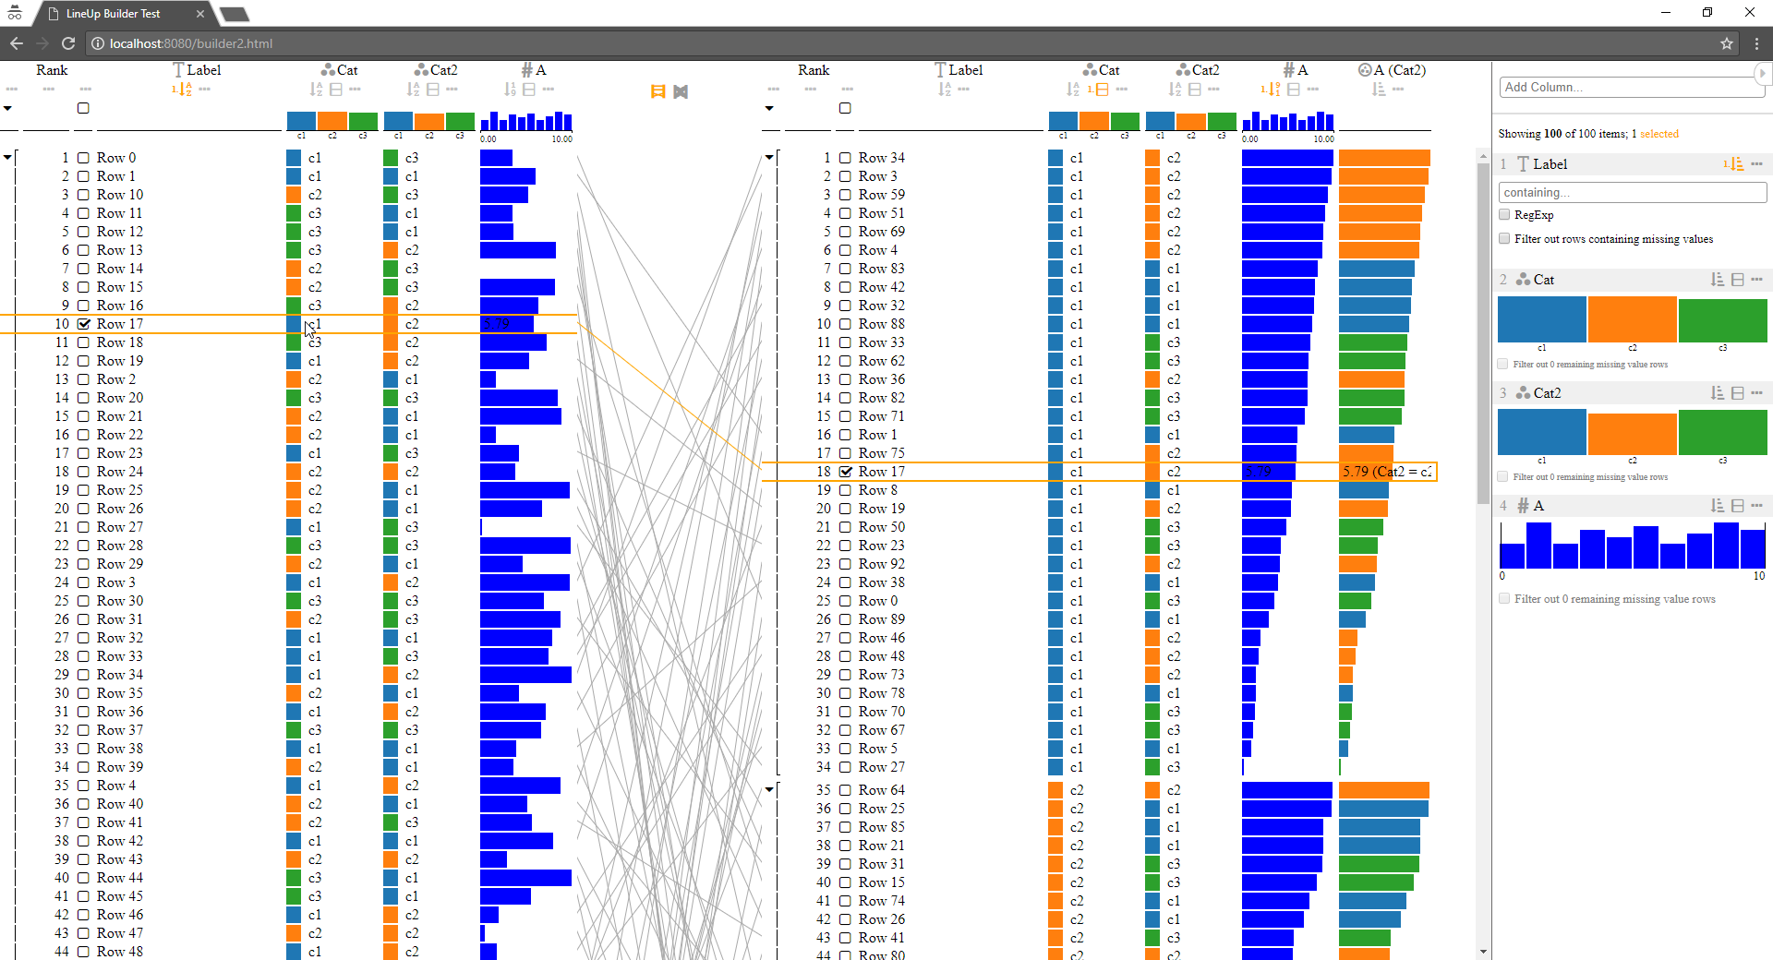
Task: Check 'Filter out rows containing missing values'
Action: pyautogui.click(x=1504, y=239)
